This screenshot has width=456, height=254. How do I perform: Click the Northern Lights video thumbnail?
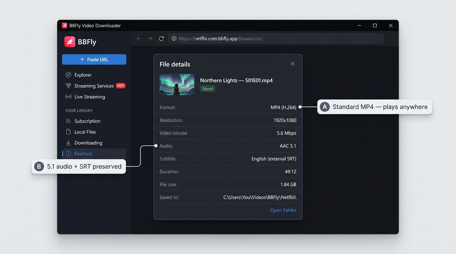click(x=177, y=84)
